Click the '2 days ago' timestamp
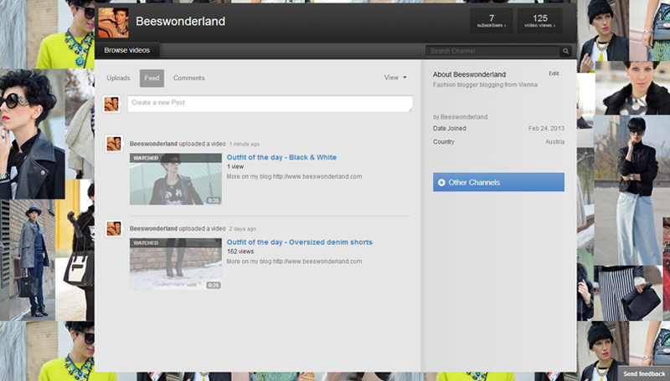 [242, 229]
